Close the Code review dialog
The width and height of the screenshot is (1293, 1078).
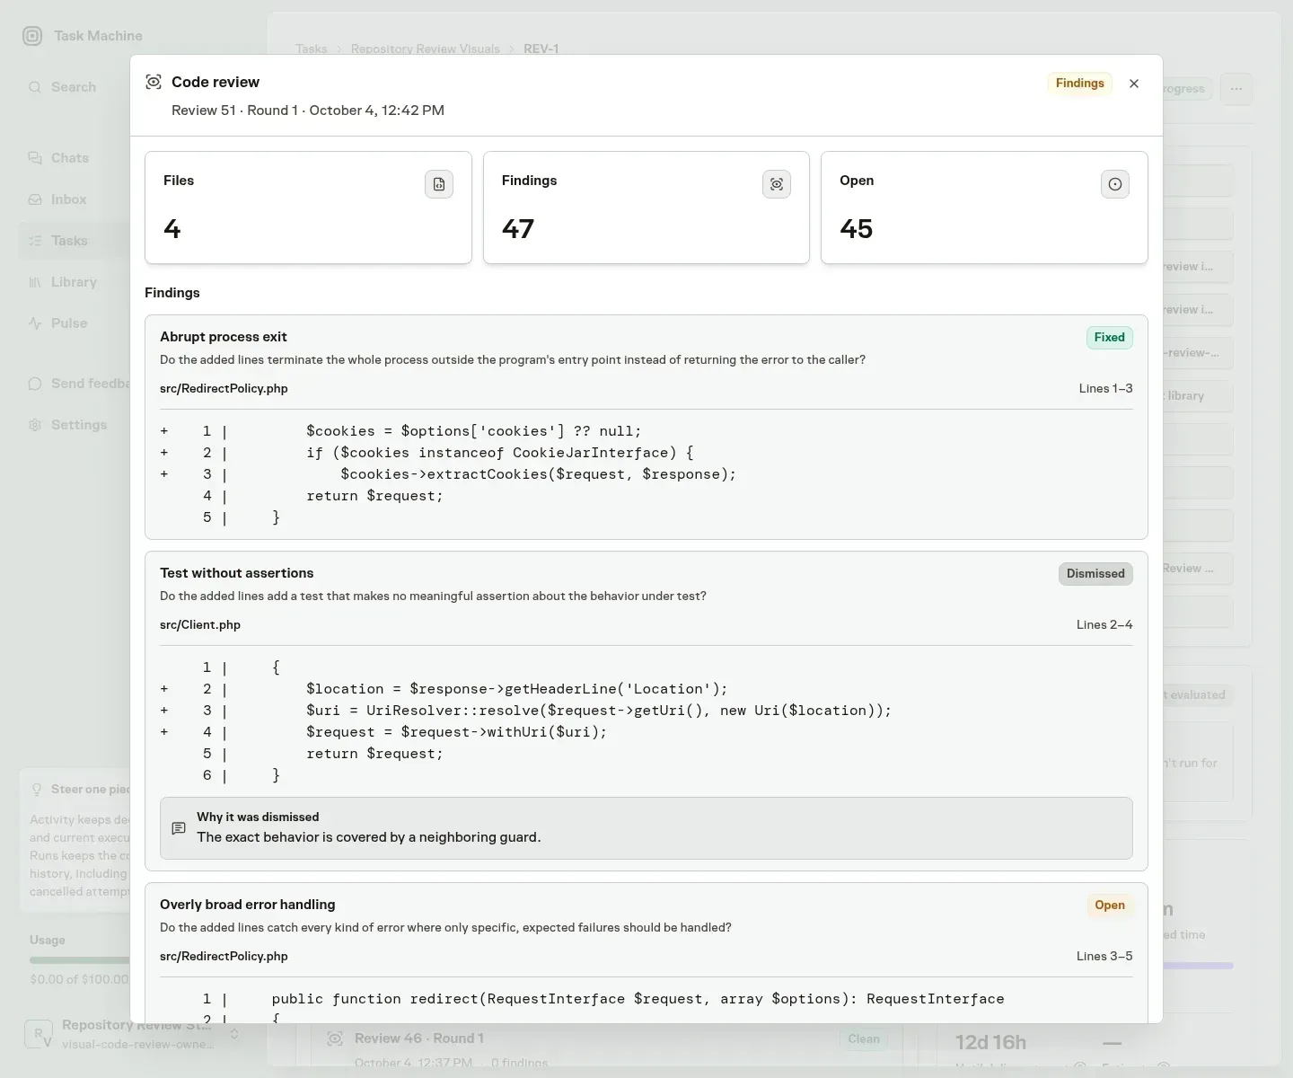(x=1134, y=84)
